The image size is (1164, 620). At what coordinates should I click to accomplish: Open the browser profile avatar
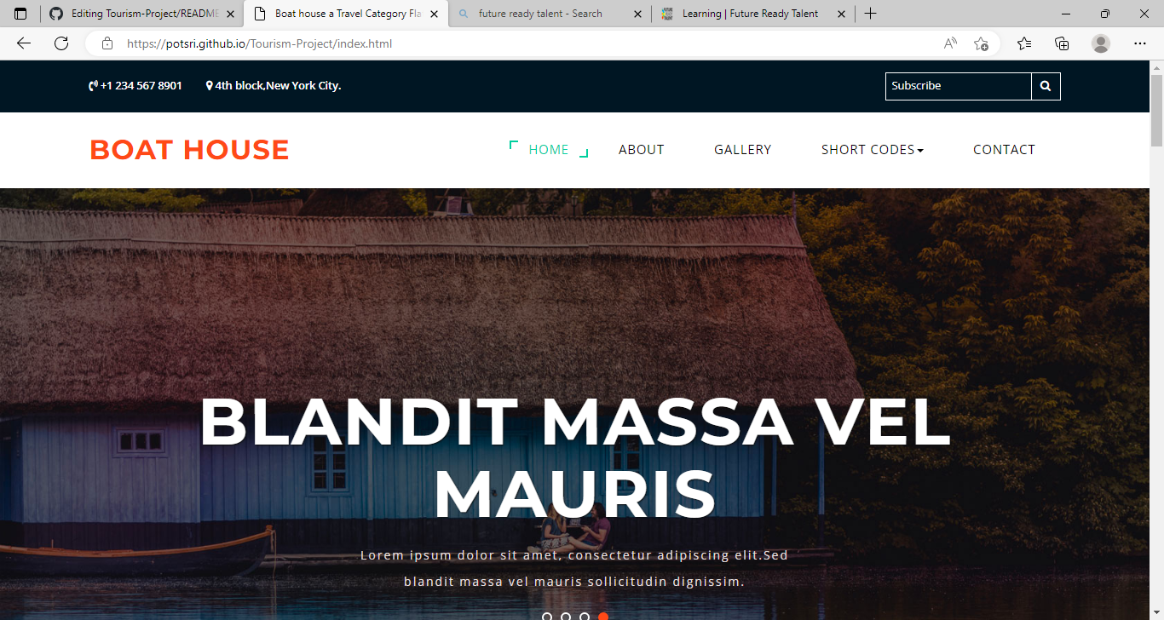coord(1101,43)
